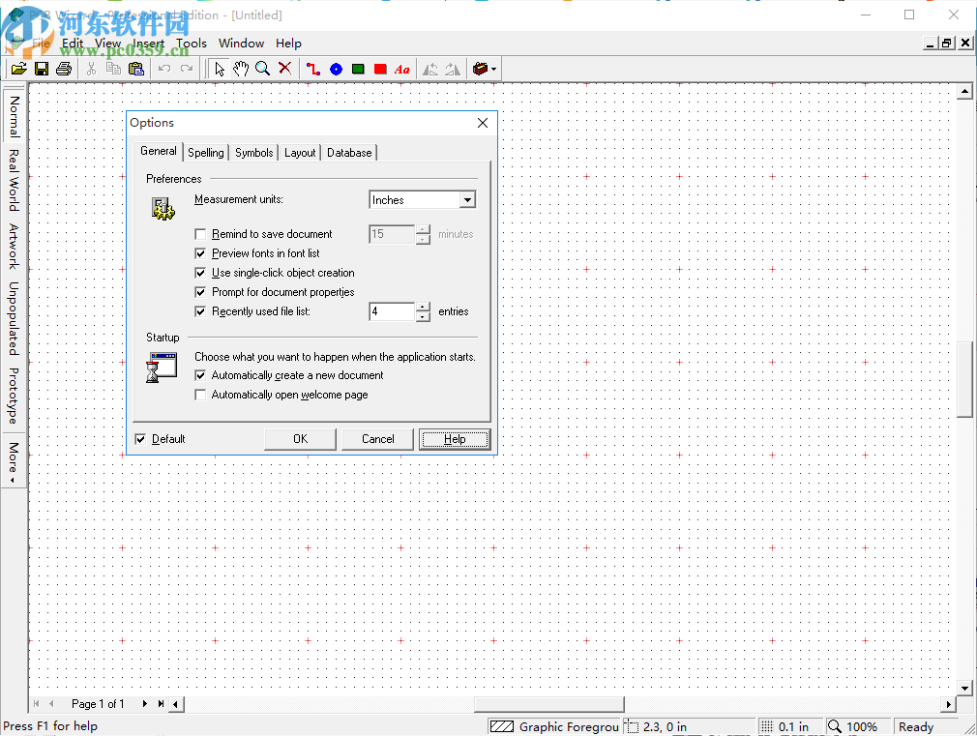The height and width of the screenshot is (736, 977).
Task: Open the toolbox icon dropdown arrow
Action: (493, 69)
